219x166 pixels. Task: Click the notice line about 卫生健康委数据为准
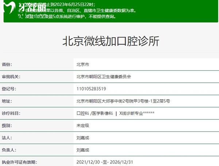[x=77, y=11]
